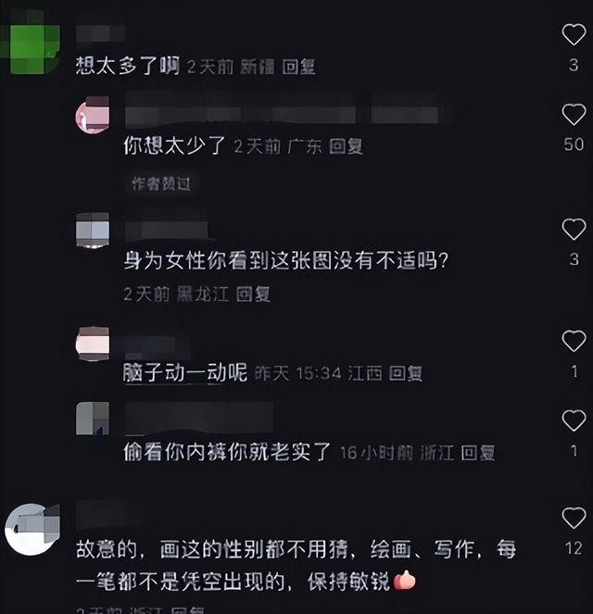This screenshot has height=614, width=593.
Task: Open pink avatar of 你想太少了 commenter
Action: (93, 115)
